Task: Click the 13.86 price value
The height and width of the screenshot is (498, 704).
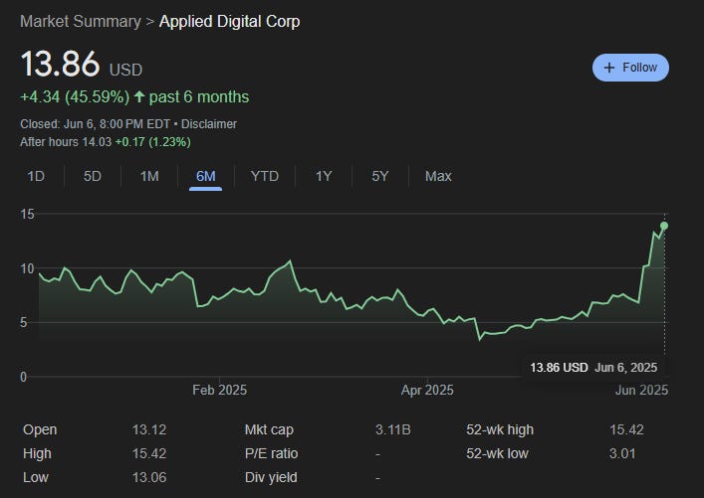Action: (60, 64)
